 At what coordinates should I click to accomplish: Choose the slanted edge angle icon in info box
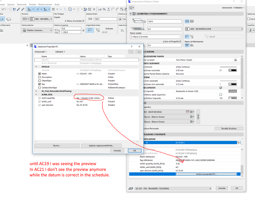pyautogui.click(x=98, y=30)
